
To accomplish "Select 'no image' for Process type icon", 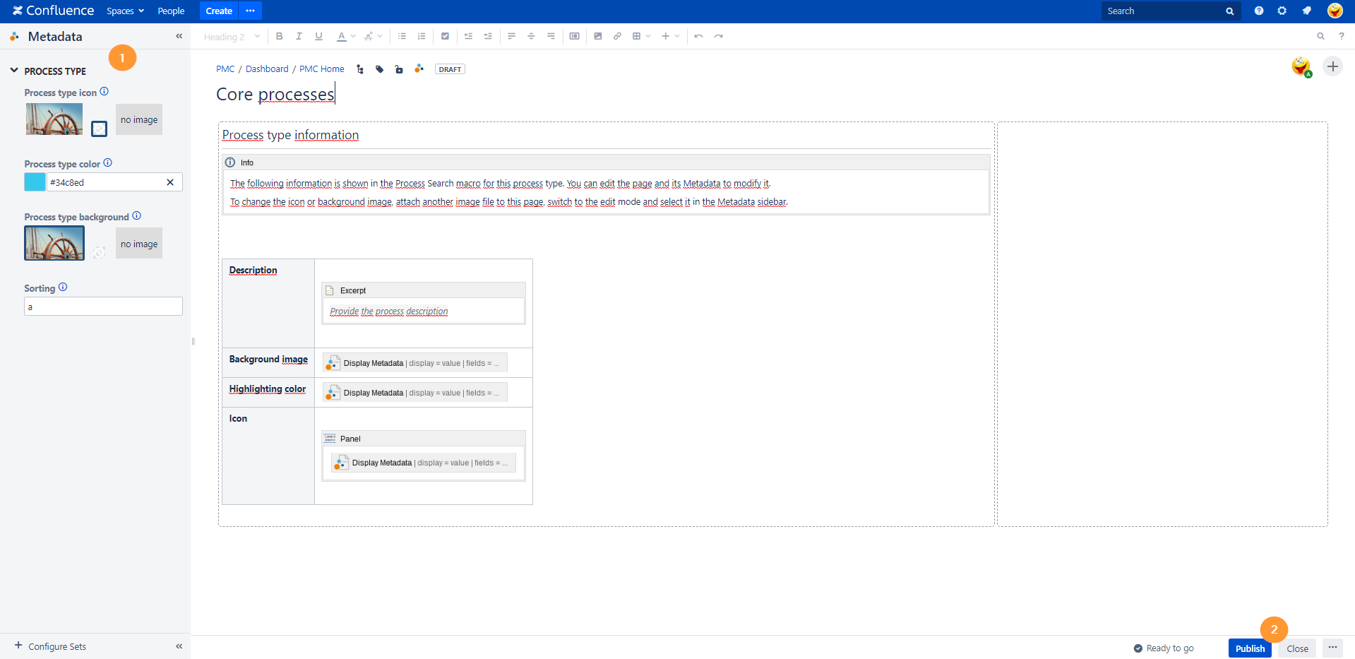I will pyautogui.click(x=139, y=119).
